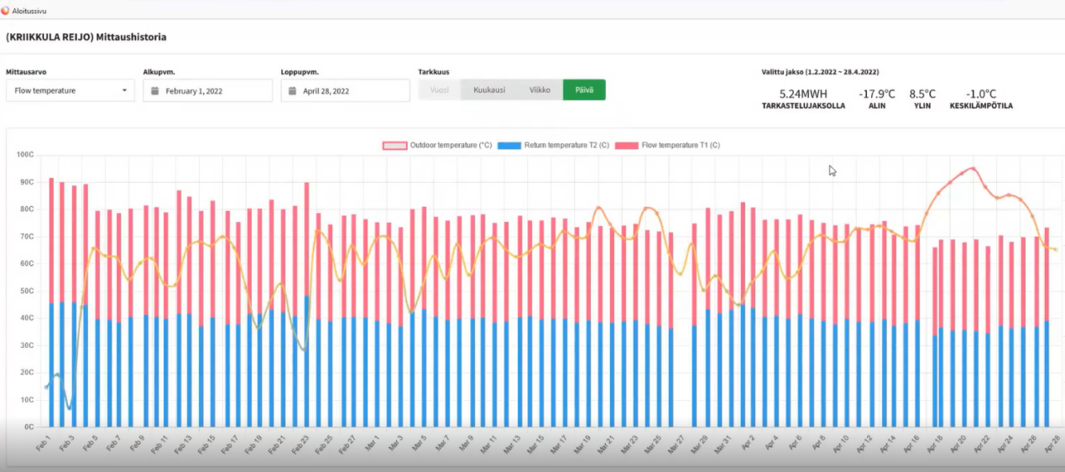Select Kuukausi precision option
Screen dimensions: 1065x472
[x=488, y=90]
